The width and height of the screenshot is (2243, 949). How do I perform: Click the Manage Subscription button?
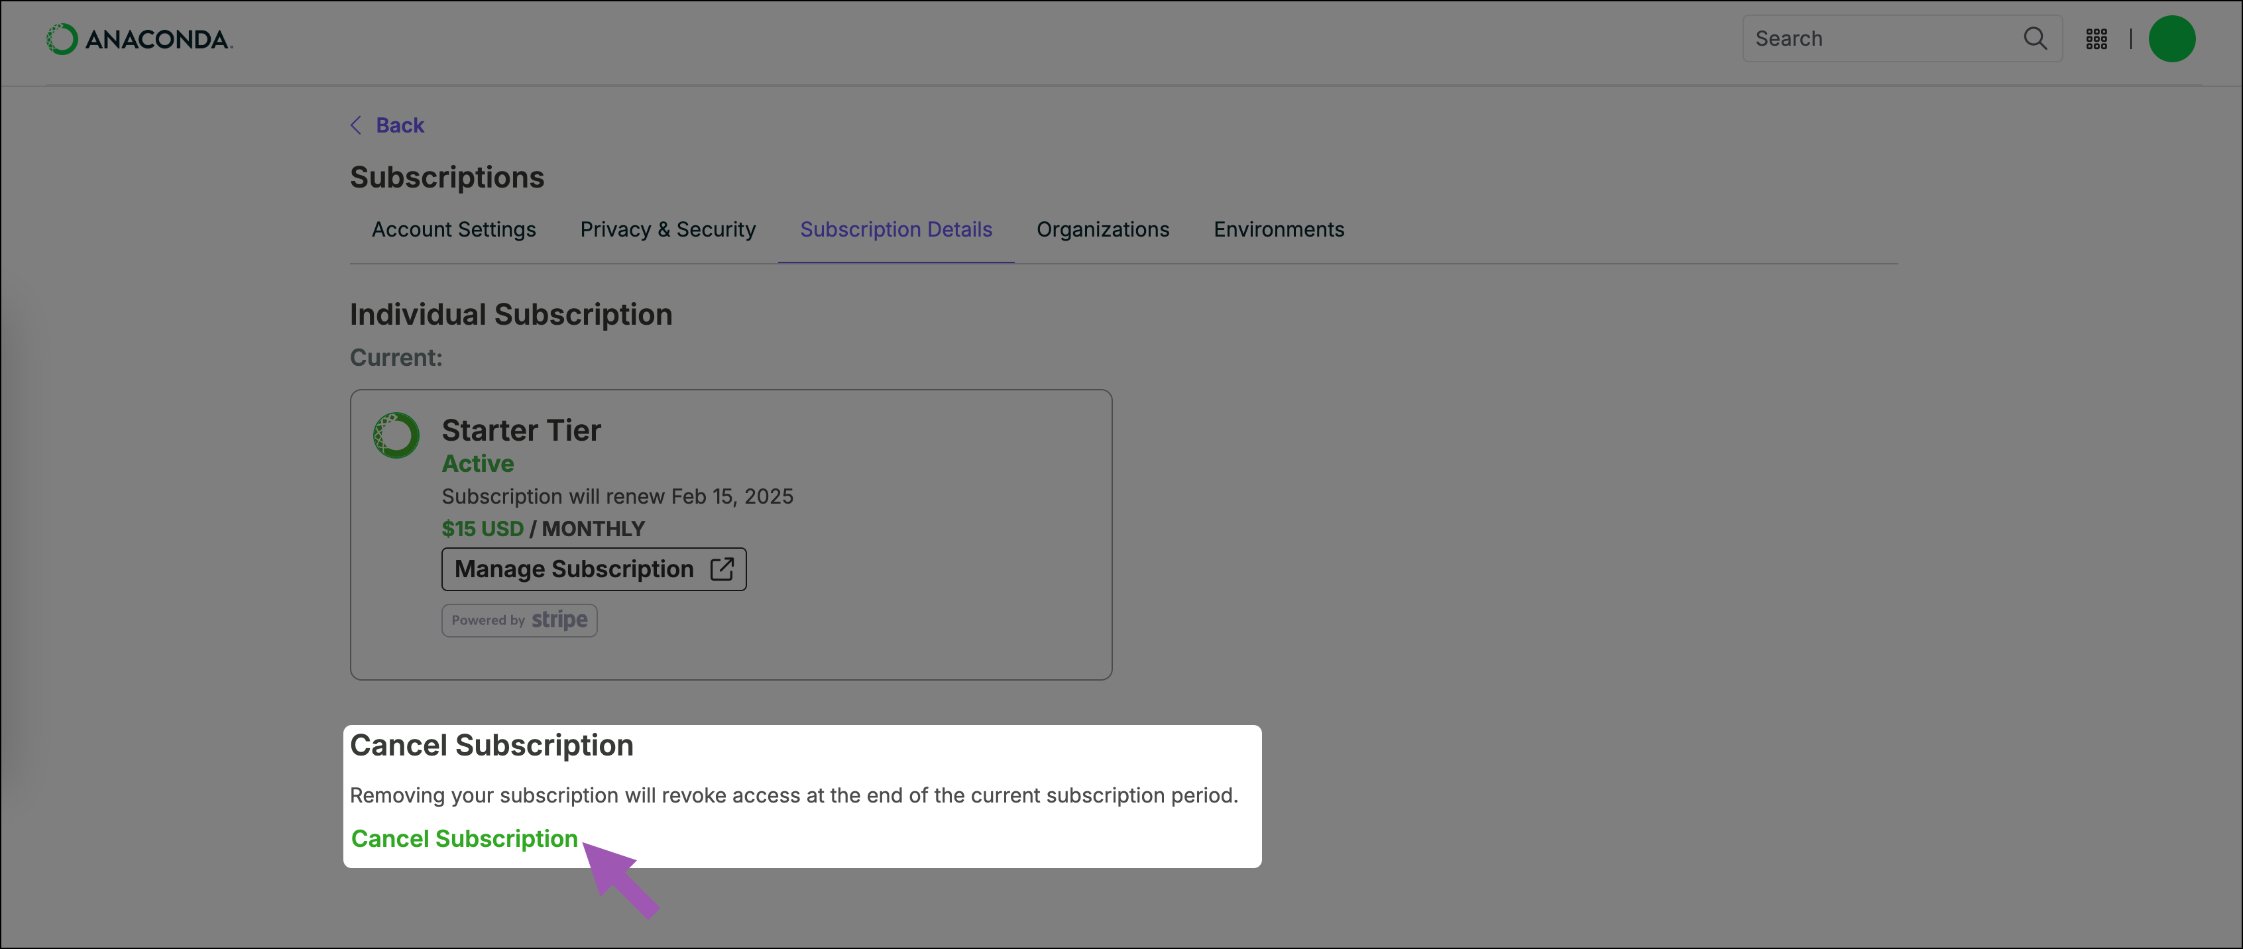pos(594,569)
